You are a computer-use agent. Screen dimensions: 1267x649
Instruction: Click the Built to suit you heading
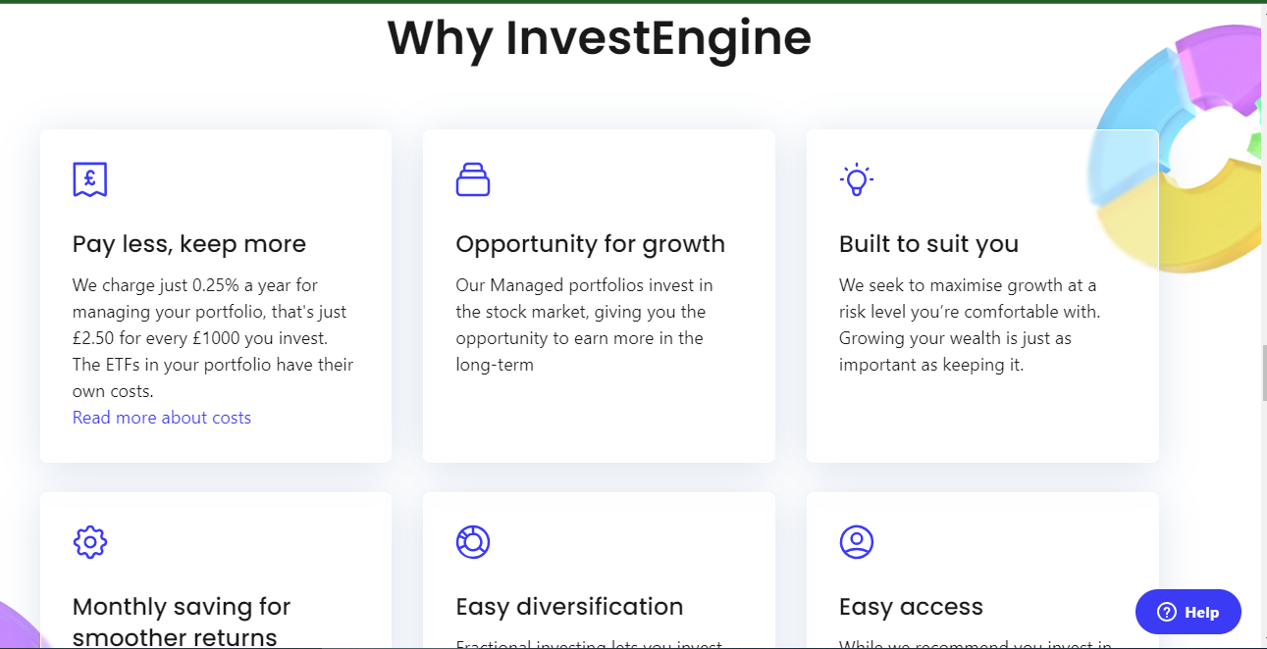click(929, 244)
